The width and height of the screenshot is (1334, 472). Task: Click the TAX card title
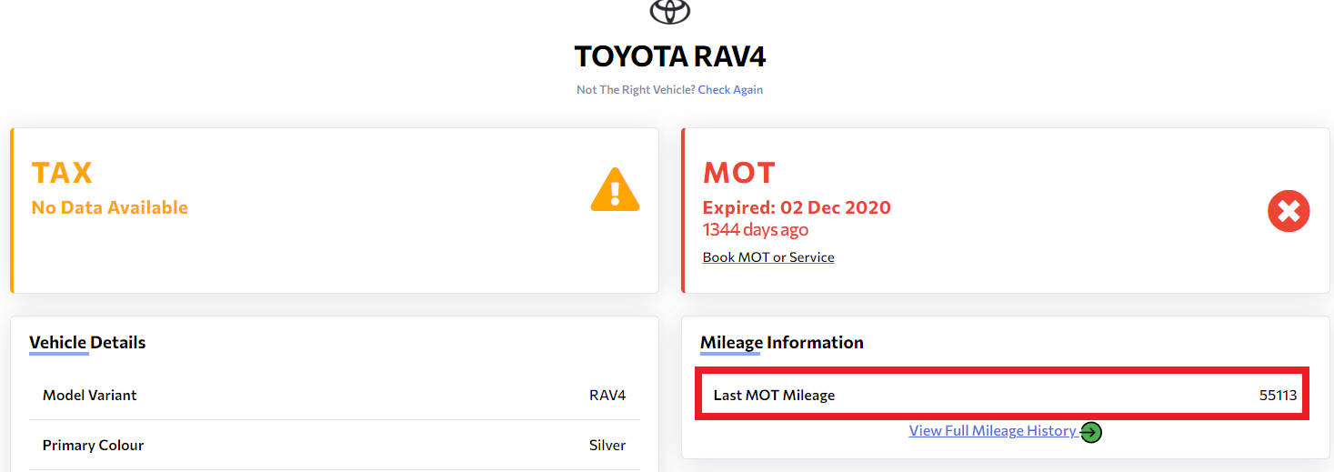pyautogui.click(x=62, y=173)
